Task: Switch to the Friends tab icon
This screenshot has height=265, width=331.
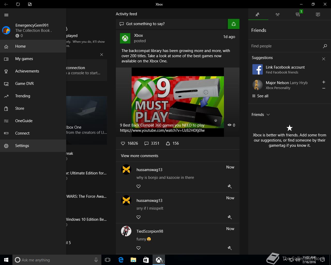Action: [x=258, y=14]
